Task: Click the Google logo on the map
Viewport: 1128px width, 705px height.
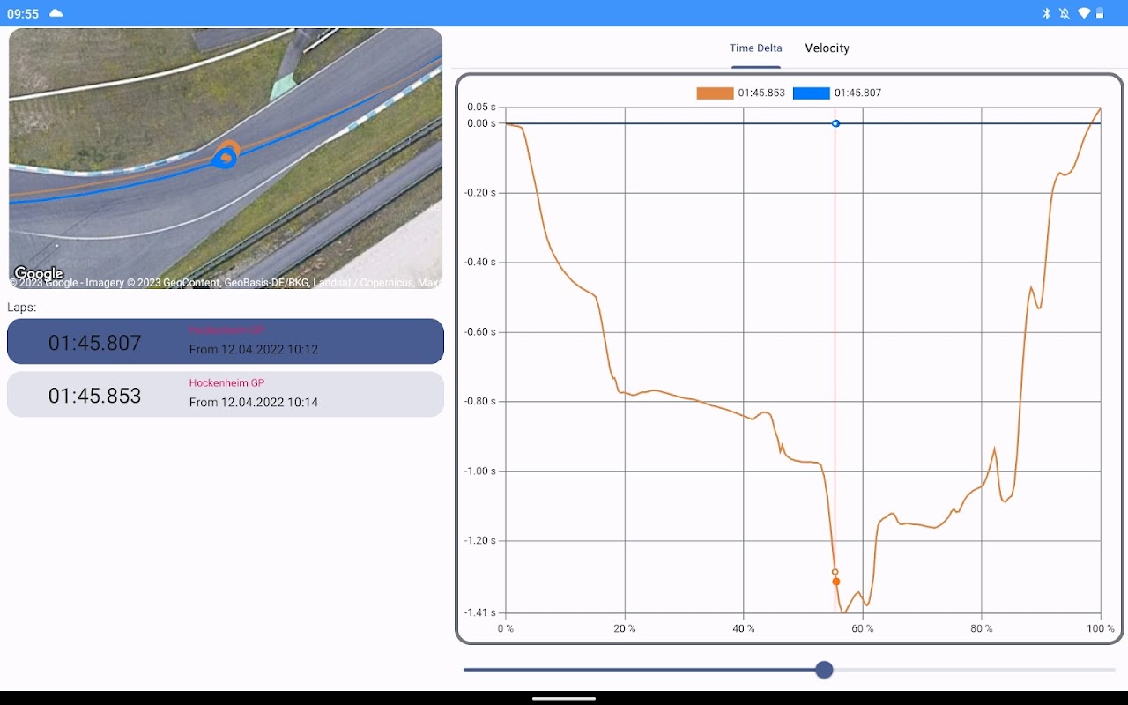Action: [39, 273]
